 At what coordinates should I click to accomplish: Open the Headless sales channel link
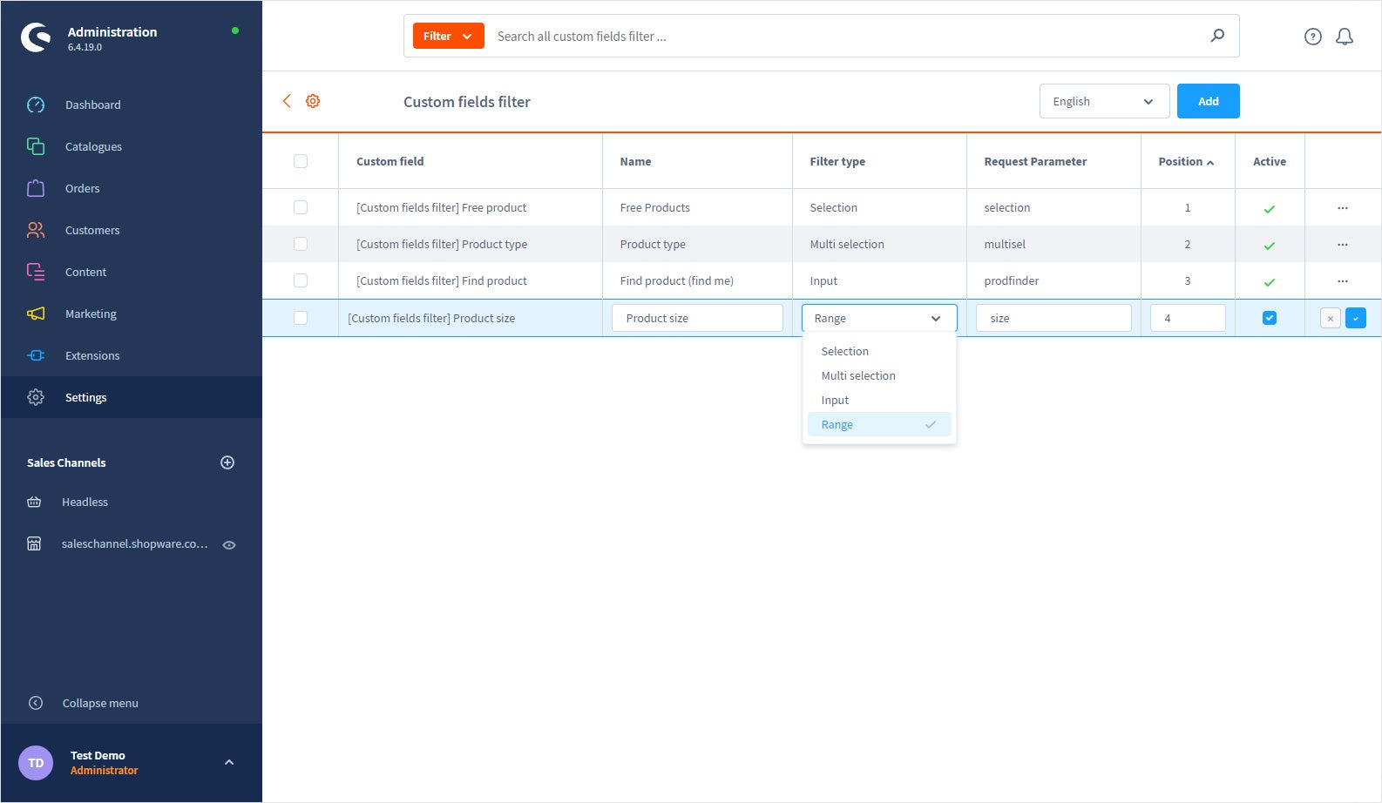(x=85, y=502)
